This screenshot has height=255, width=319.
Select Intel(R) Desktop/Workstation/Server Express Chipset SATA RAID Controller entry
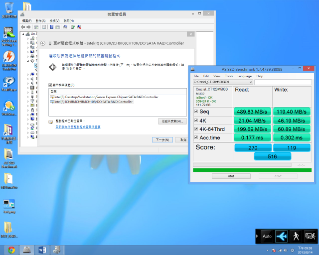pyautogui.click(x=104, y=97)
